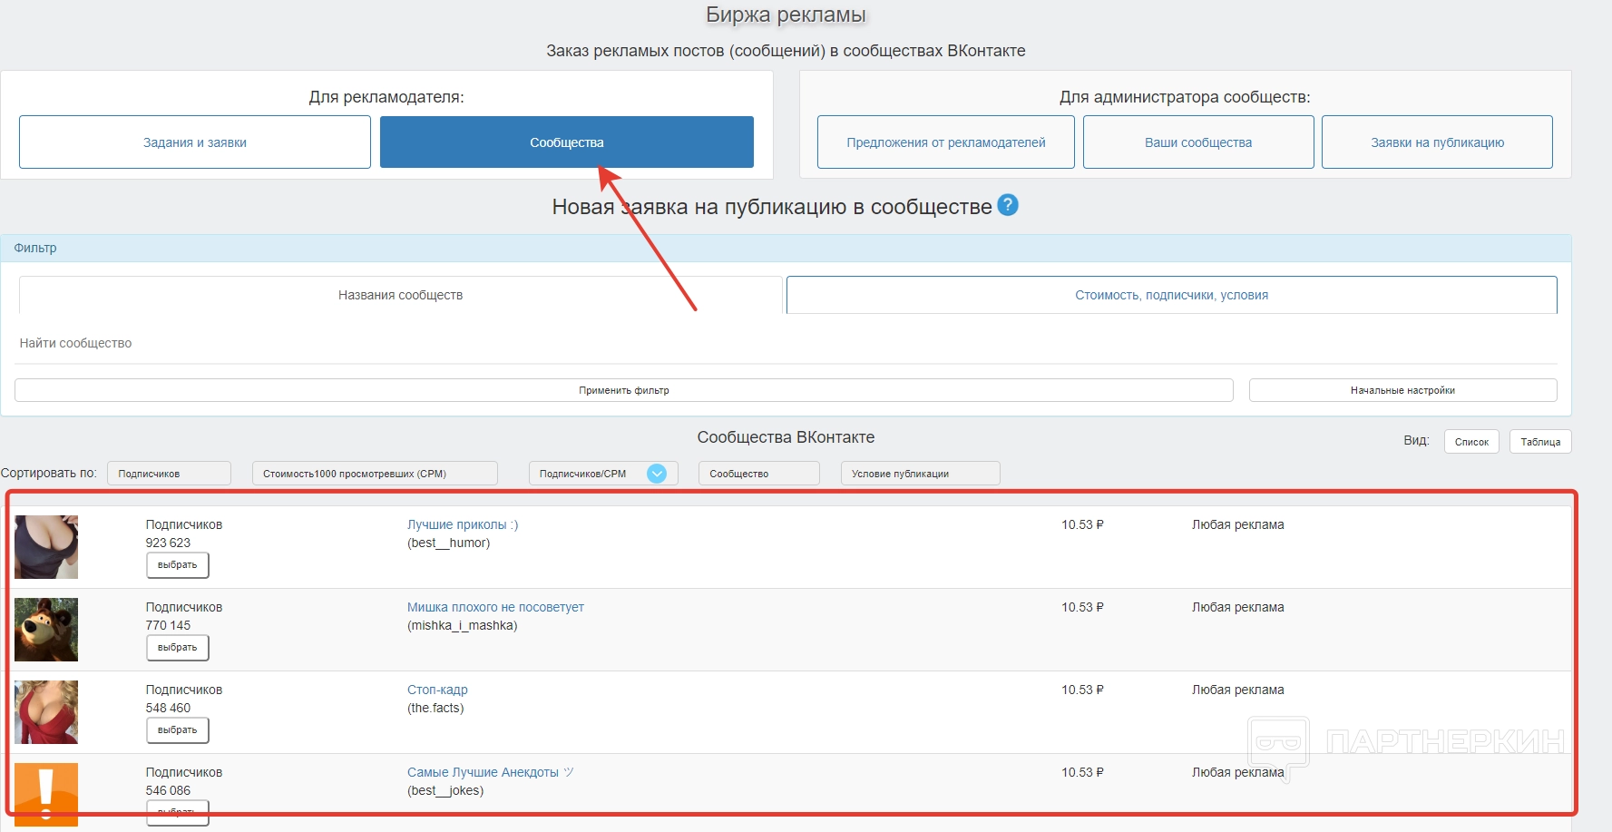The height and width of the screenshot is (832, 1612).
Task: Switch view to Список
Action: [1470, 442]
